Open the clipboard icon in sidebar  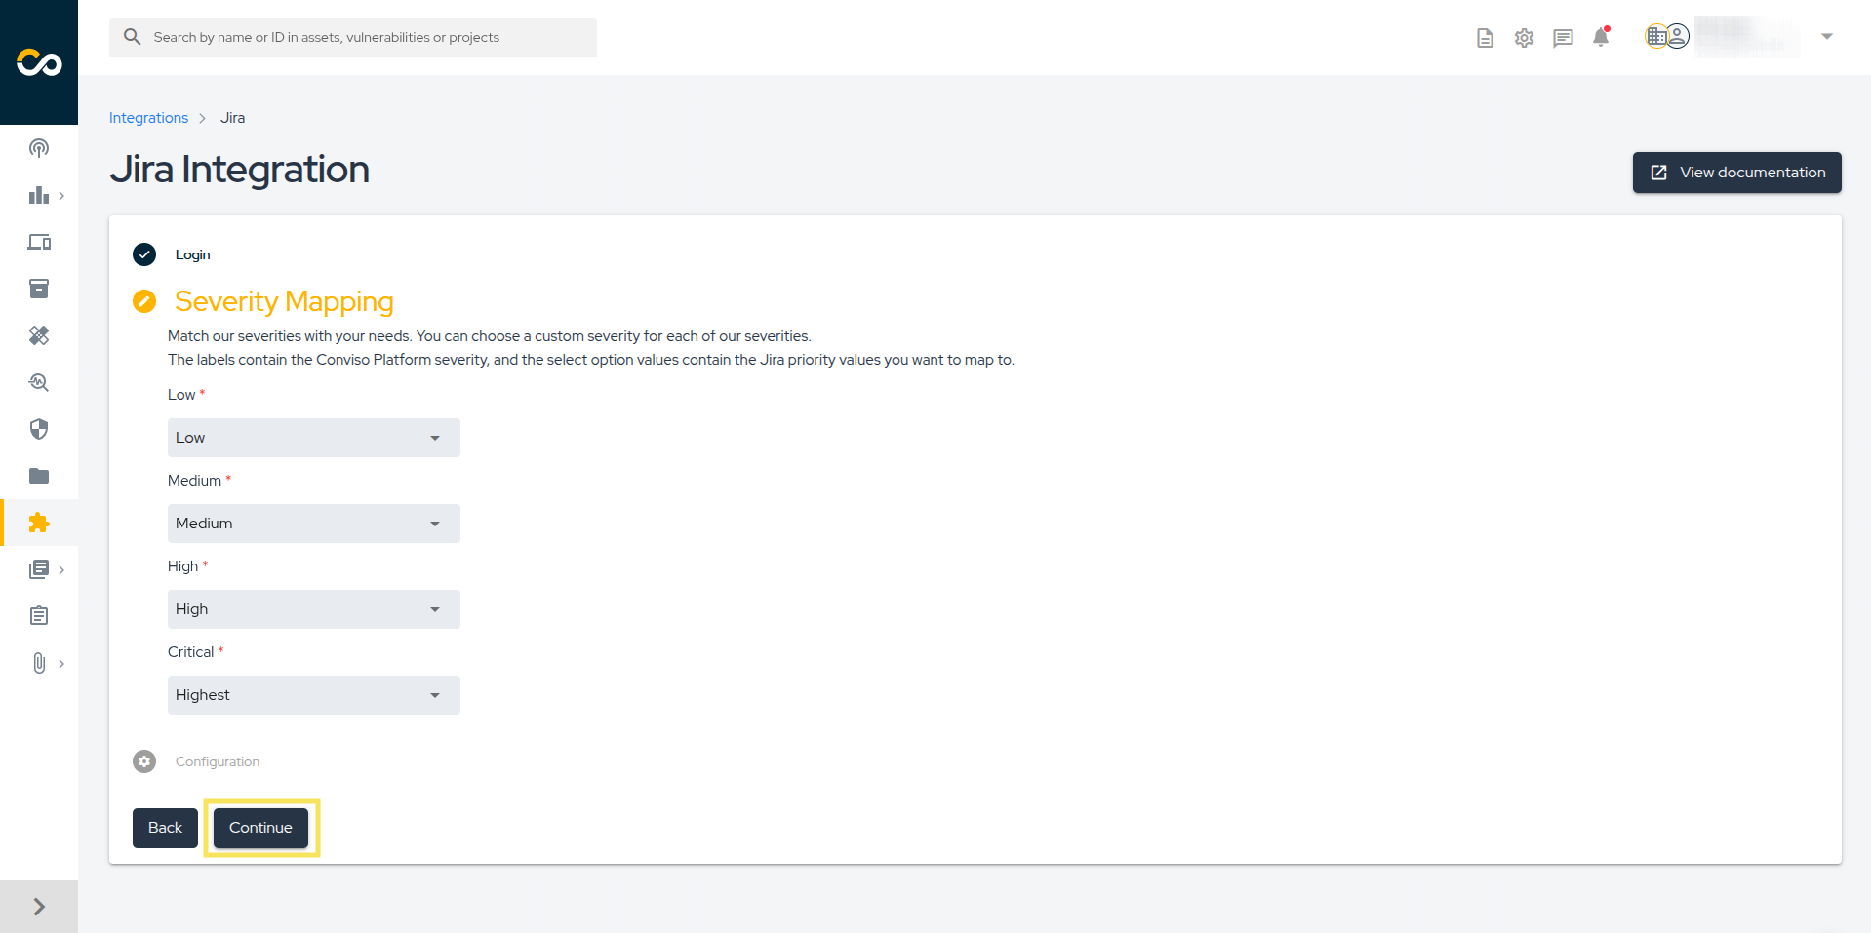pyautogui.click(x=39, y=616)
